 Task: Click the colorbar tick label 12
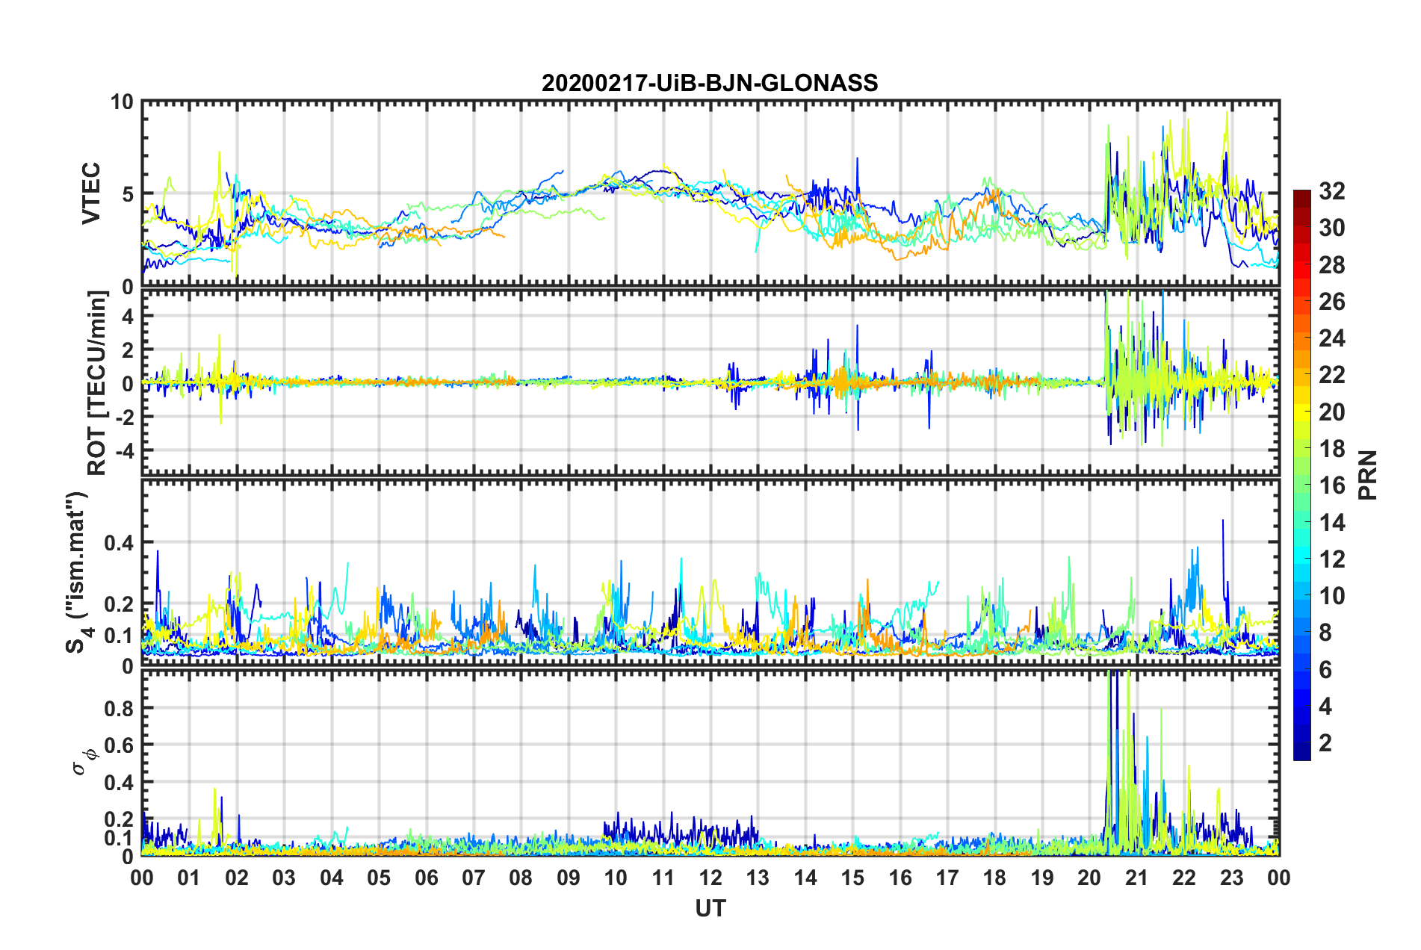click(1331, 559)
